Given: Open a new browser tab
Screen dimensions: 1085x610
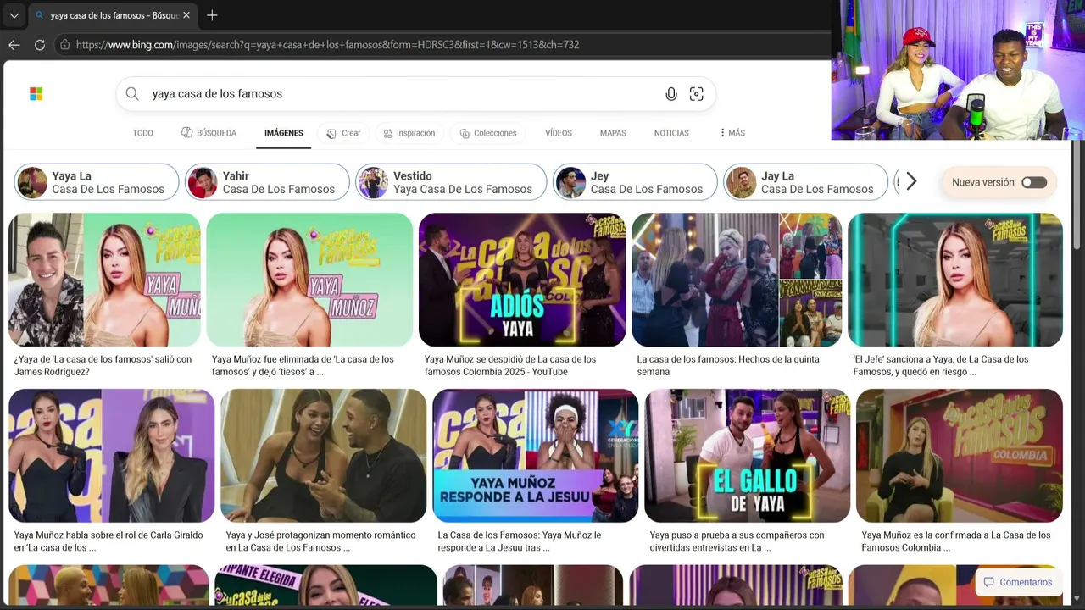Looking at the screenshot, I should tap(212, 15).
